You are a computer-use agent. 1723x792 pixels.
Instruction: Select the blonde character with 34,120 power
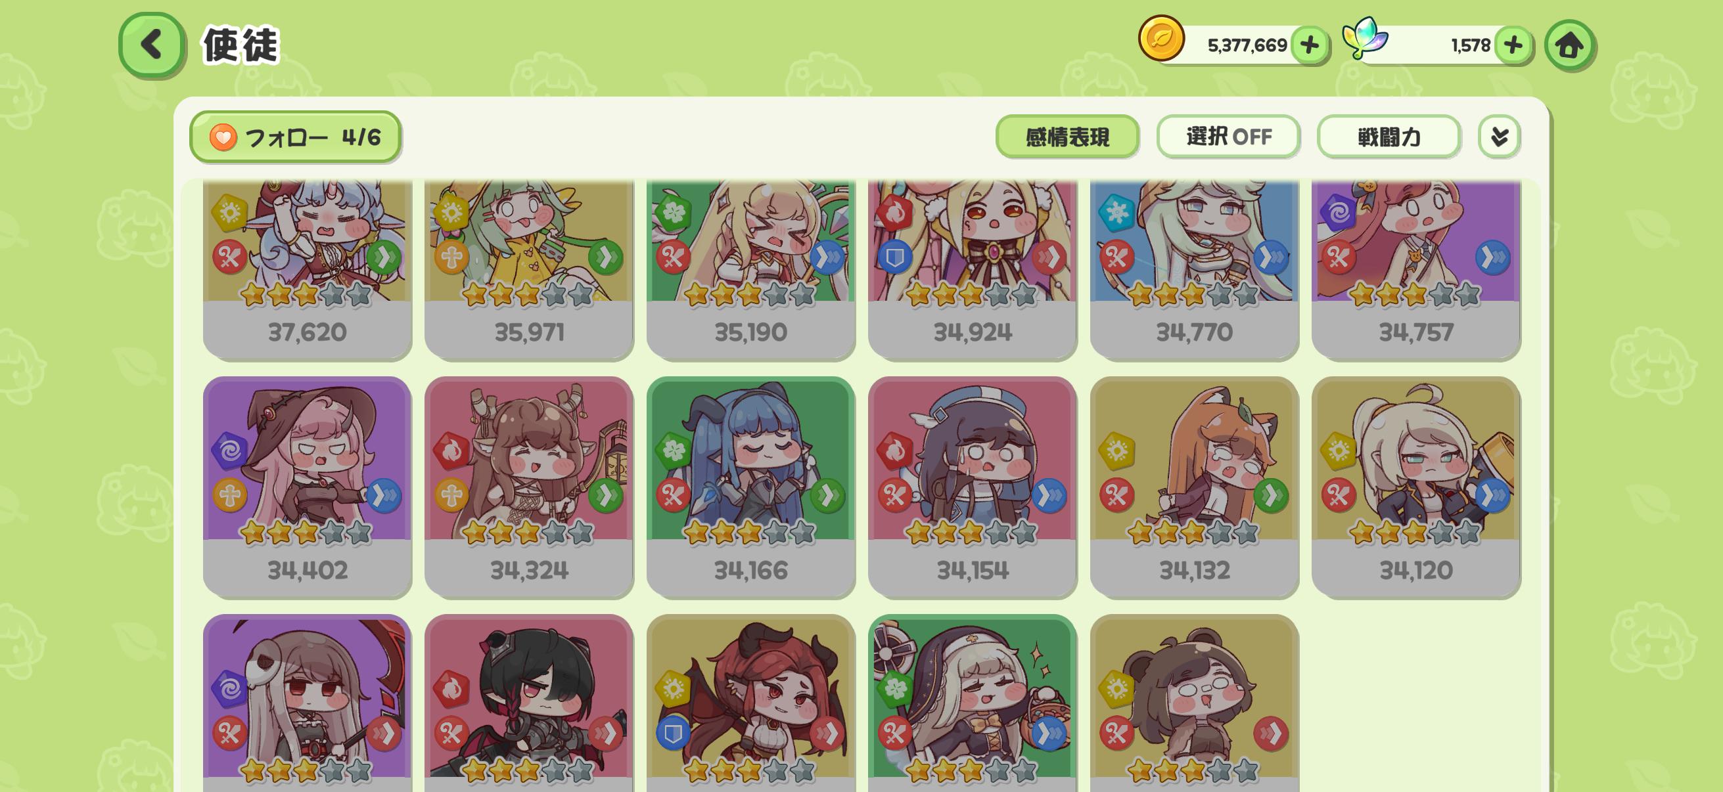(1416, 487)
